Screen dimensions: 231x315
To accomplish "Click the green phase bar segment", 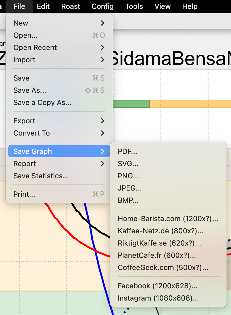I will (131, 104).
